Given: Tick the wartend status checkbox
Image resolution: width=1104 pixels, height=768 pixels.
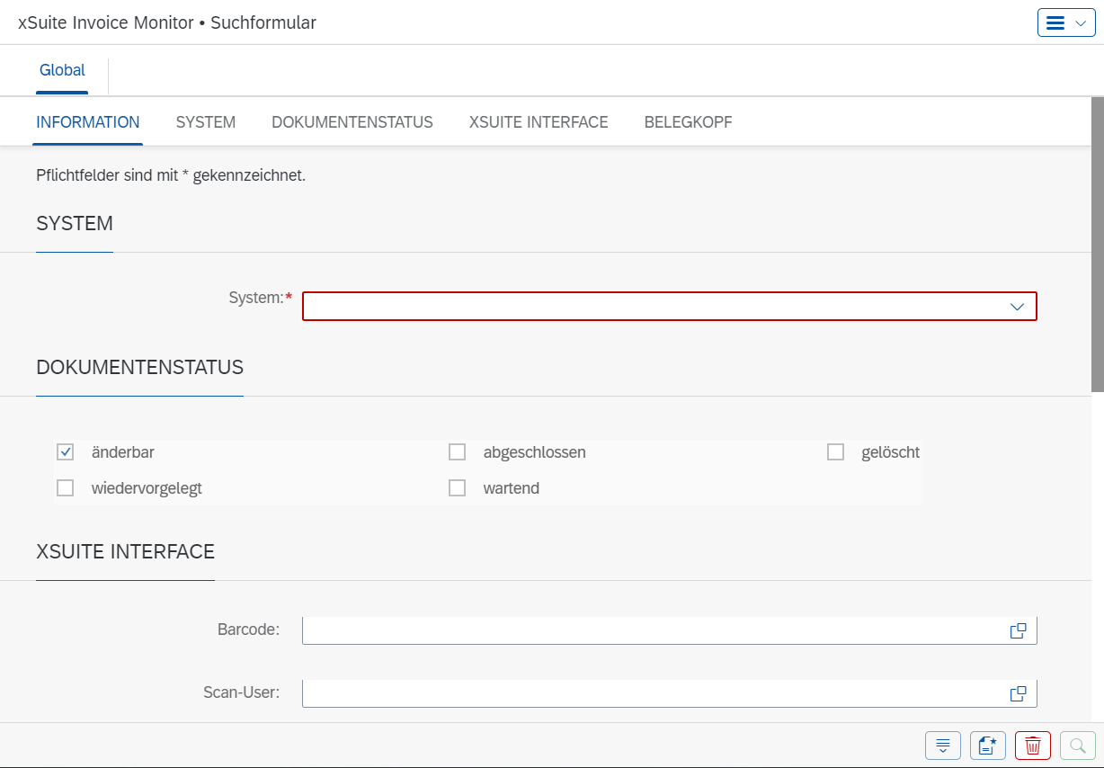Looking at the screenshot, I should pyautogui.click(x=457, y=487).
